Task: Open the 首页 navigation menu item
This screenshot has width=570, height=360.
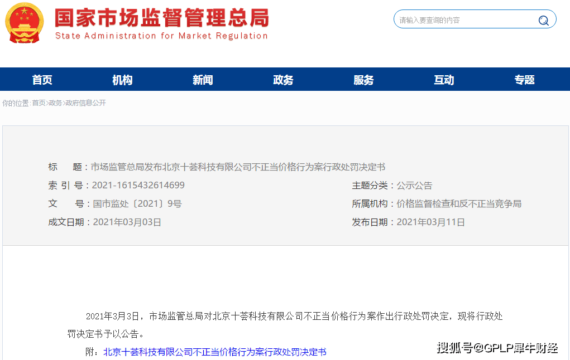Action: tap(42, 80)
